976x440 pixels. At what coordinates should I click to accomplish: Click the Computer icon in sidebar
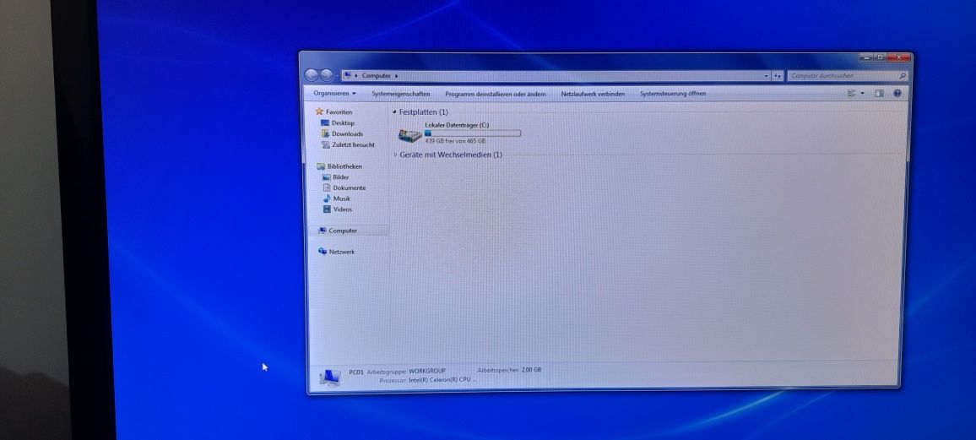click(x=322, y=231)
